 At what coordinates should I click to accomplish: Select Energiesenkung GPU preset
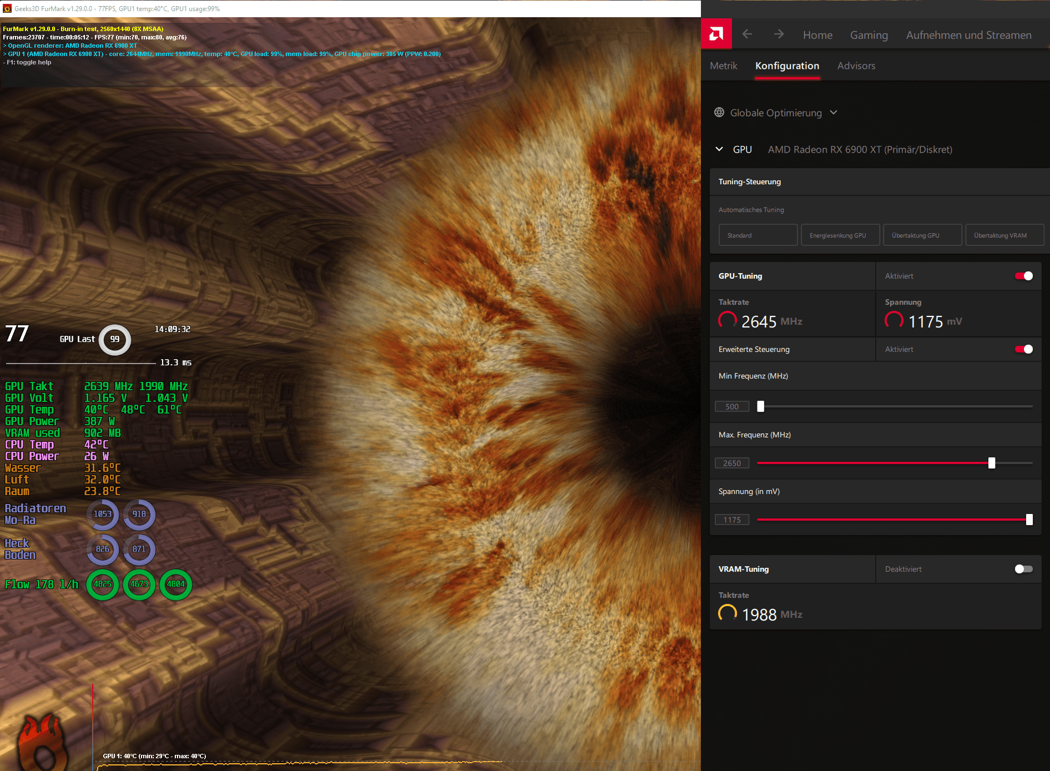pos(840,235)
